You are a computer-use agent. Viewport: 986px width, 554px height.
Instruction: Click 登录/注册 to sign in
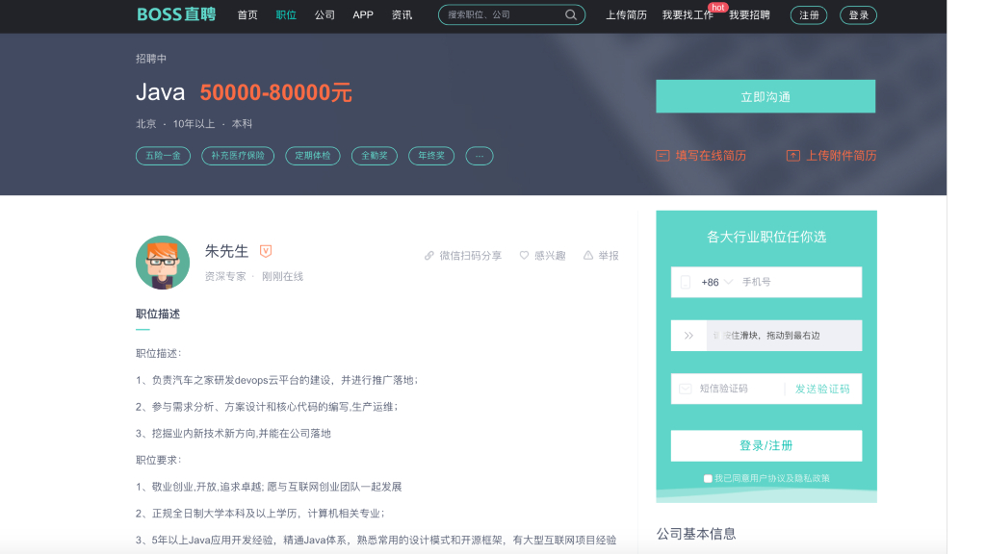(765, 446)
